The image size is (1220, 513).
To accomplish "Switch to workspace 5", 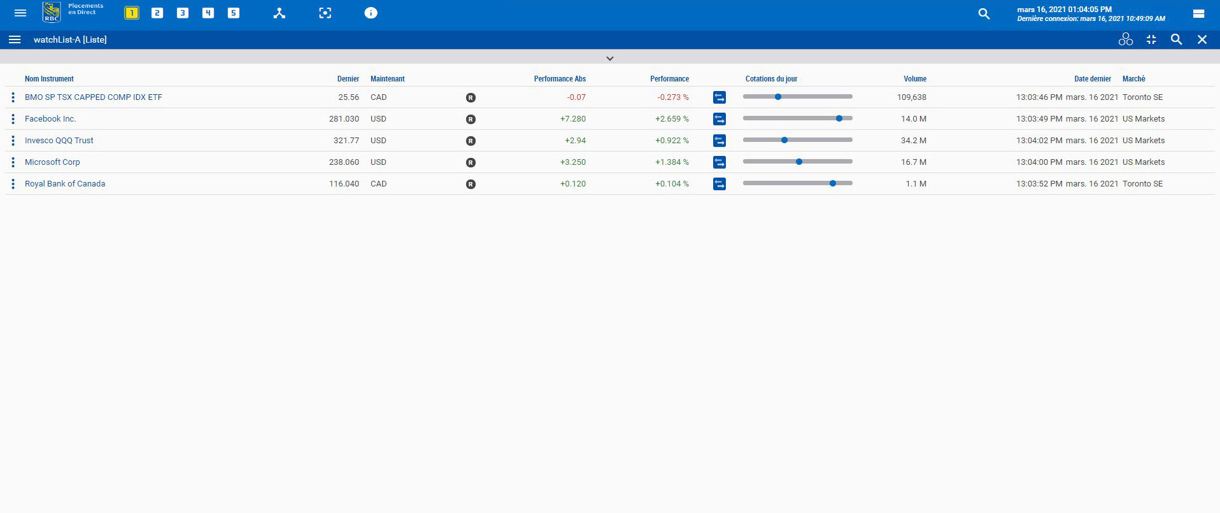I will [234, 13].
